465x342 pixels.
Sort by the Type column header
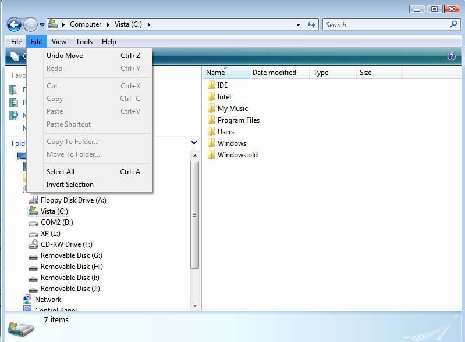(333, 73)
